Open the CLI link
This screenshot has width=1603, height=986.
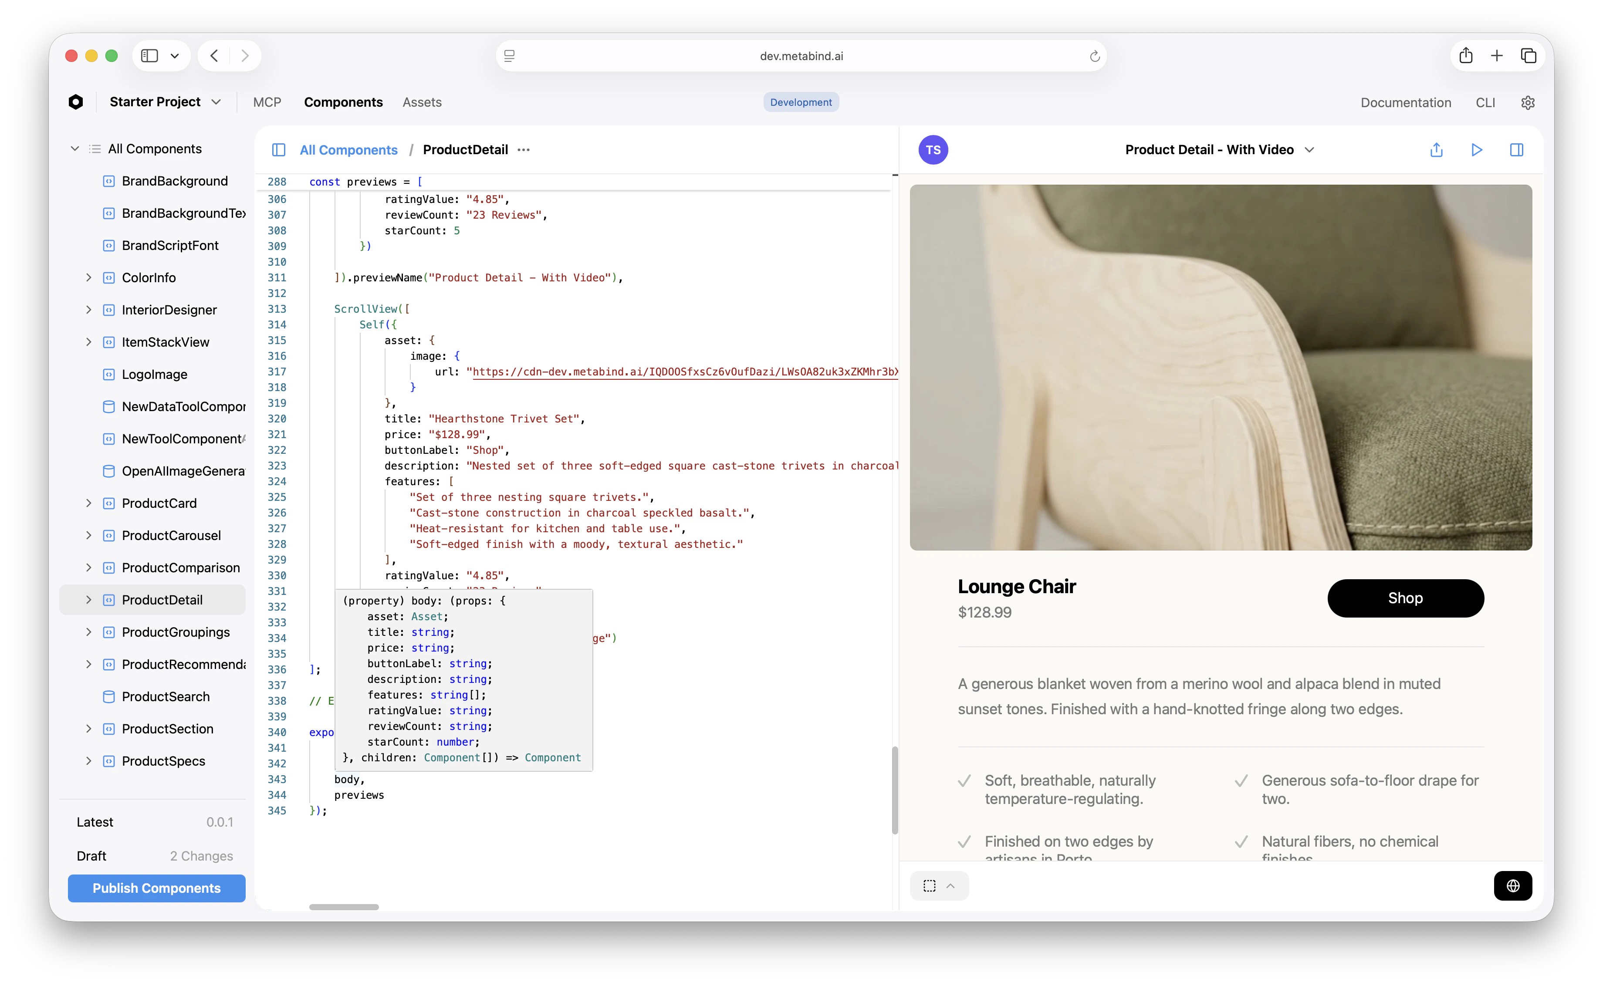1485,102
